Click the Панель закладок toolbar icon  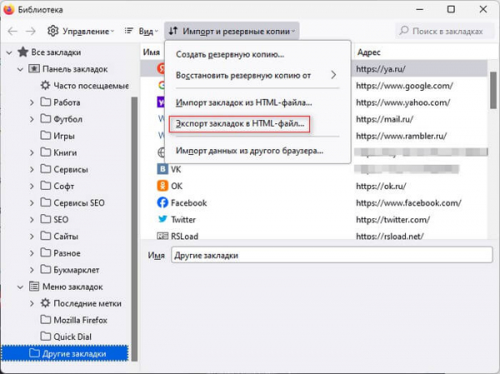[34, 69]
